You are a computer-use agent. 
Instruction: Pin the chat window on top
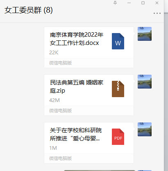[115, 3]
